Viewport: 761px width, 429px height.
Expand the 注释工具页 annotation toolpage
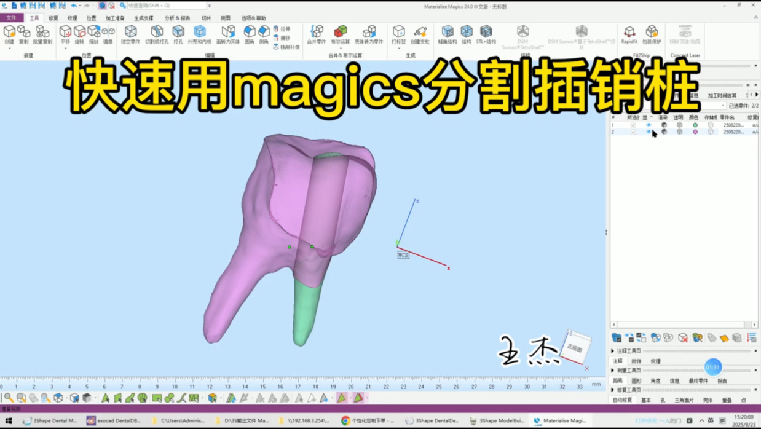coord(613,351)
